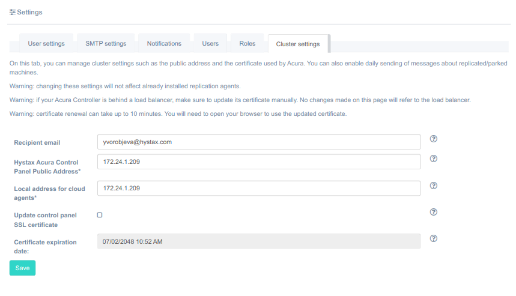The image size is (516, 296).
Task: Click the Local address for cloud agents field
Action: [258, 189]
